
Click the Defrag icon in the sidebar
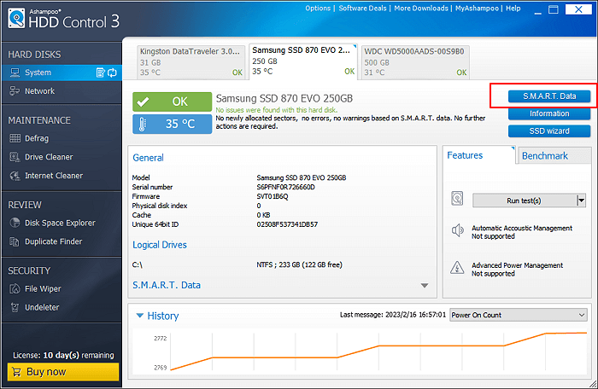15,138
